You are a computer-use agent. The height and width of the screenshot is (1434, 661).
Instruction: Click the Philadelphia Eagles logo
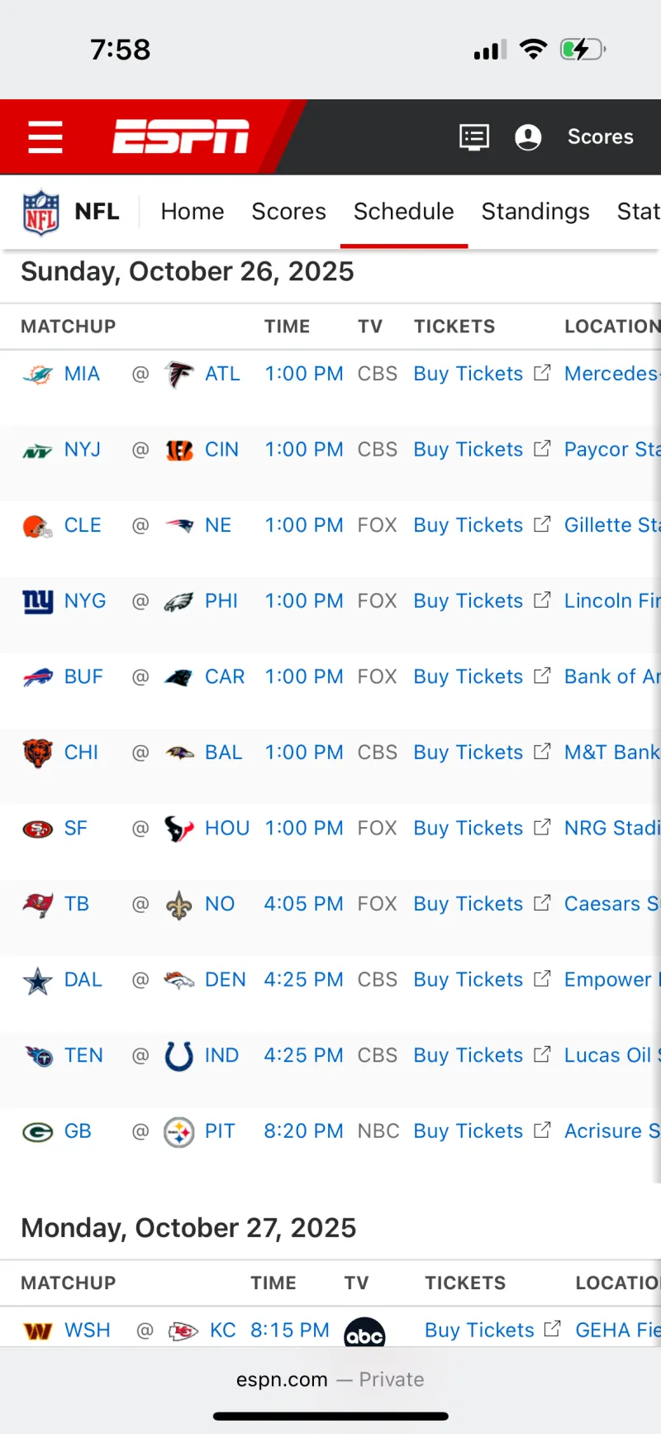[180, 601]
